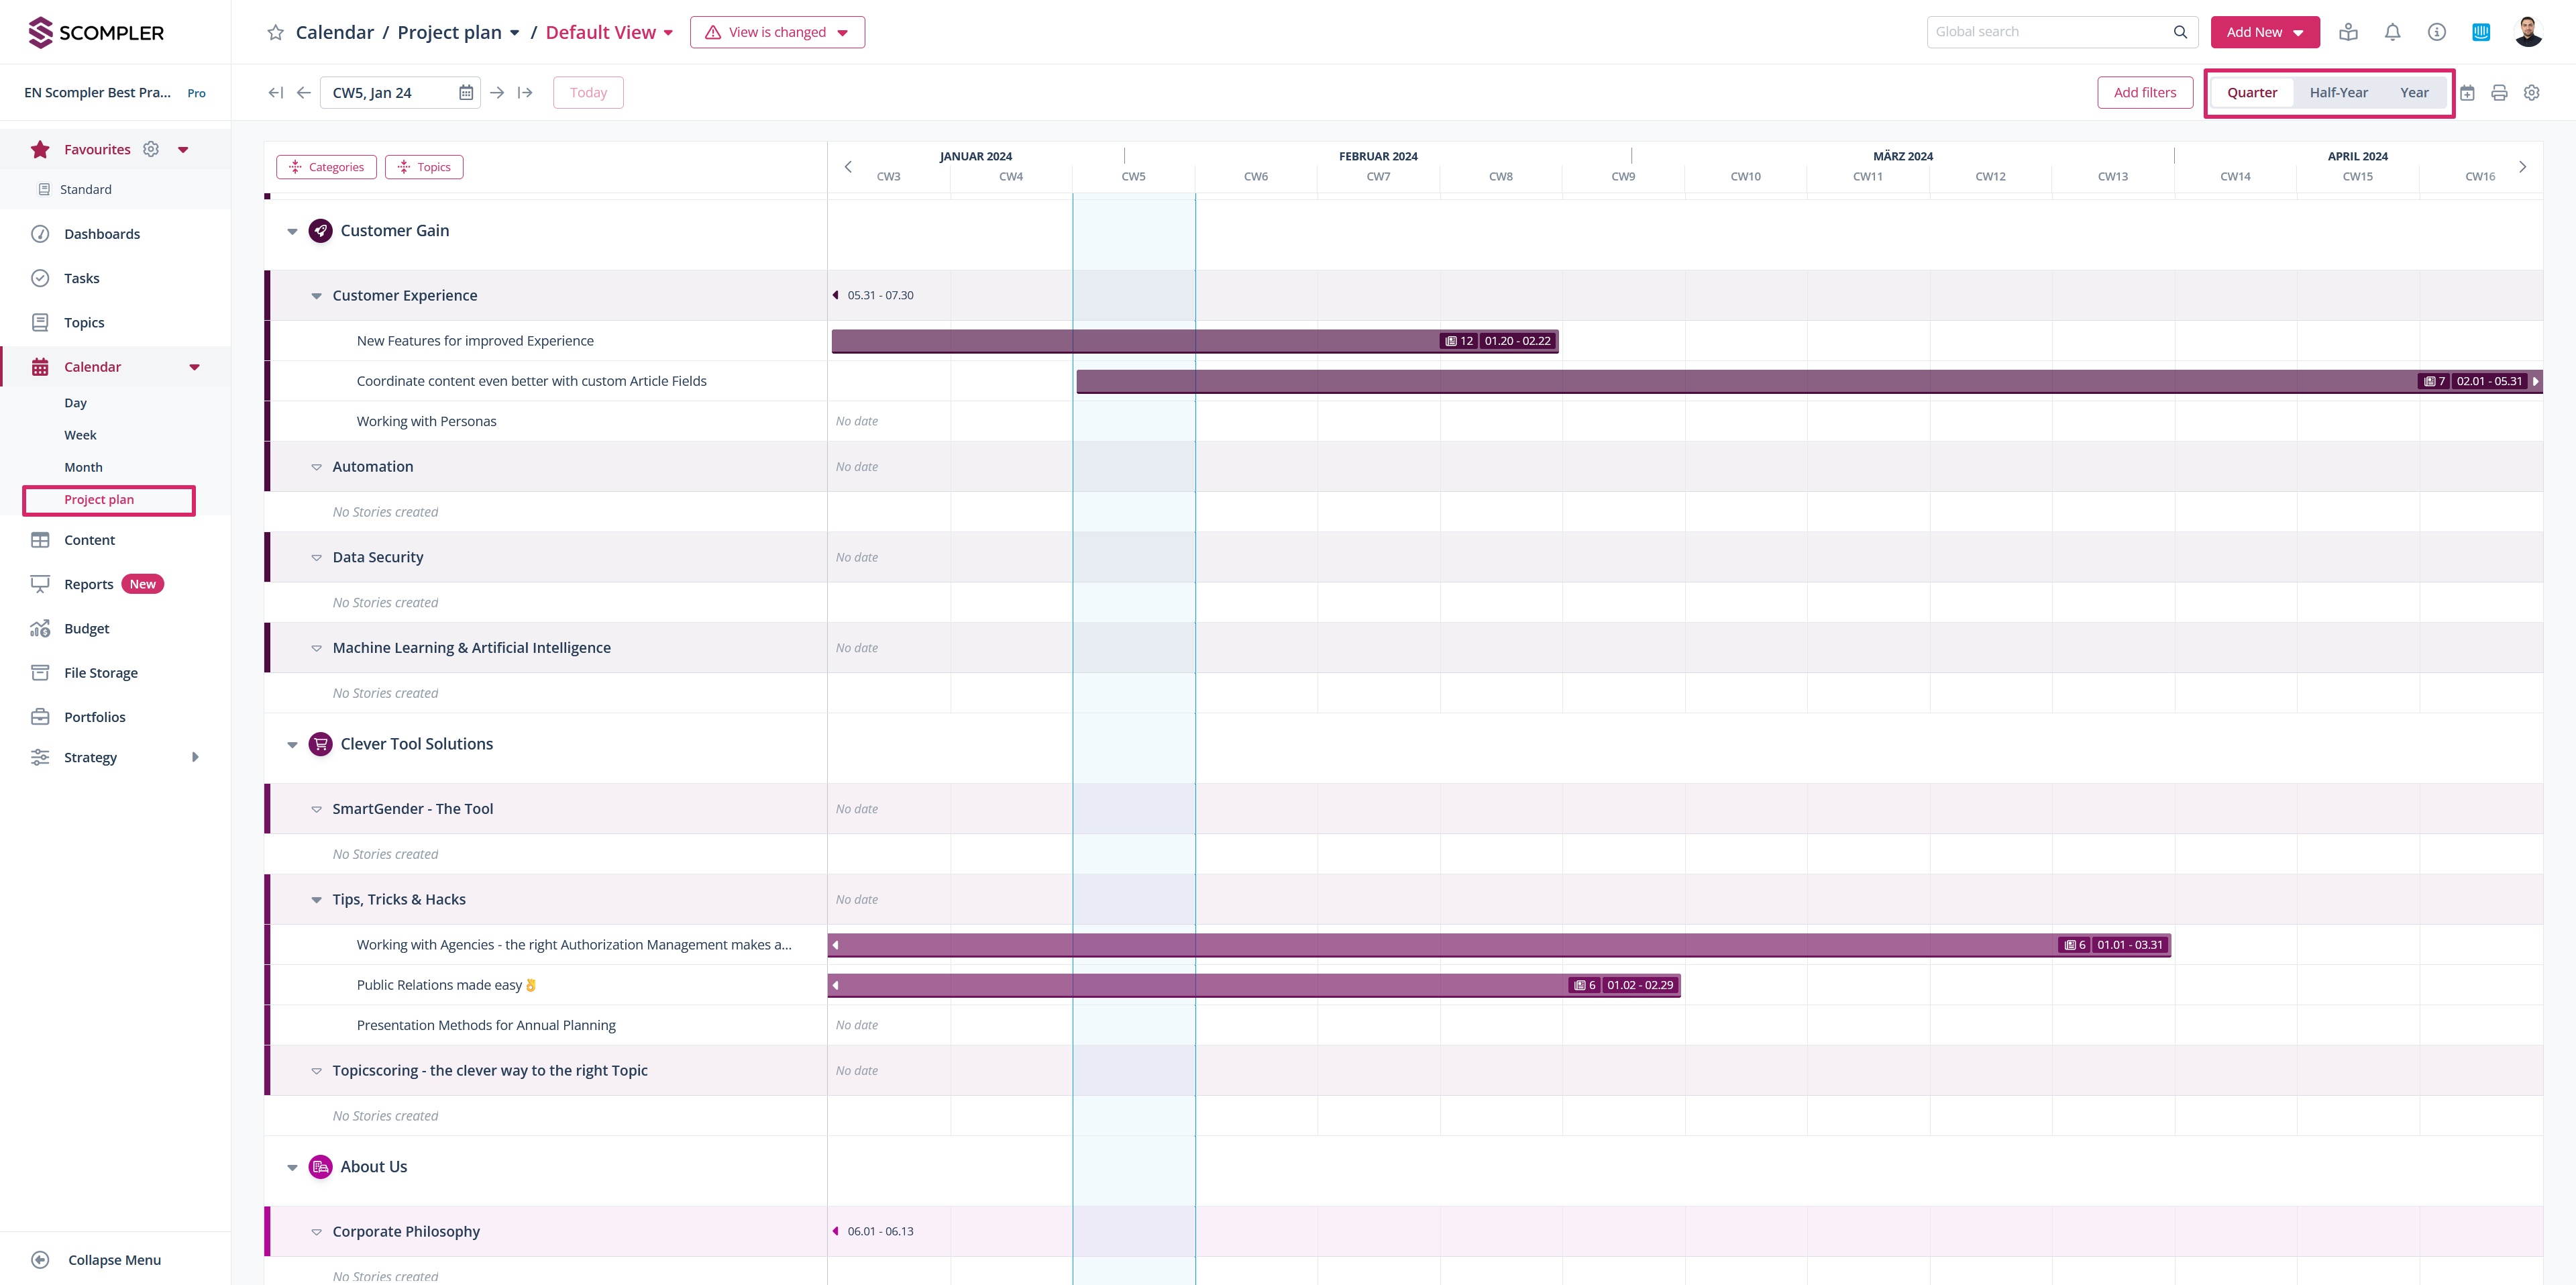
Task: Switch timeline to Half-Year view
Action: [x=2338, y=93]
